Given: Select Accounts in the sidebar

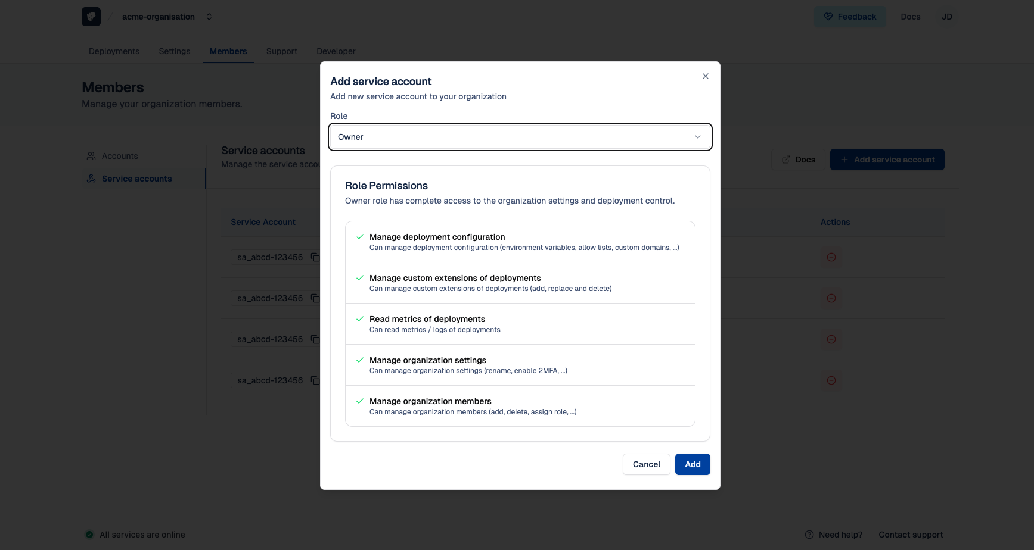Looking at the screenshot, I should click(119, 156).
